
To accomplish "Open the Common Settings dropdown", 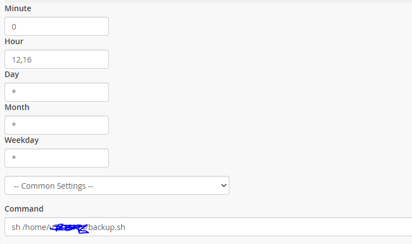I will [x=117, y=185].
